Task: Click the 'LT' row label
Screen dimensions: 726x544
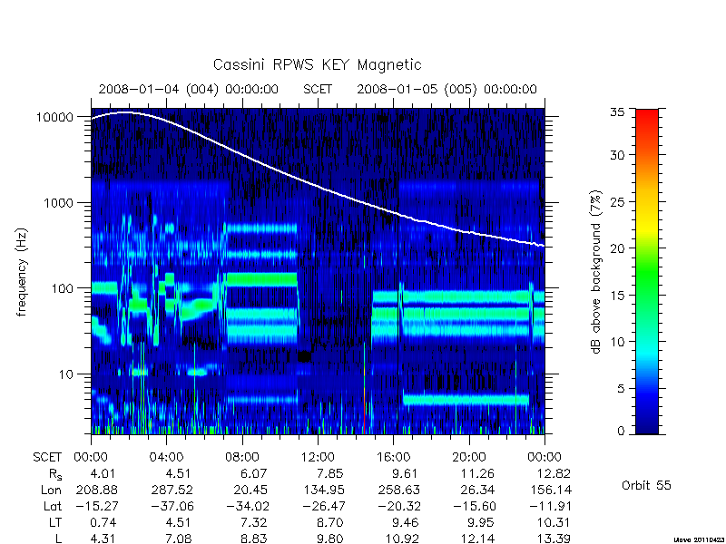Action: pos(55,523)
